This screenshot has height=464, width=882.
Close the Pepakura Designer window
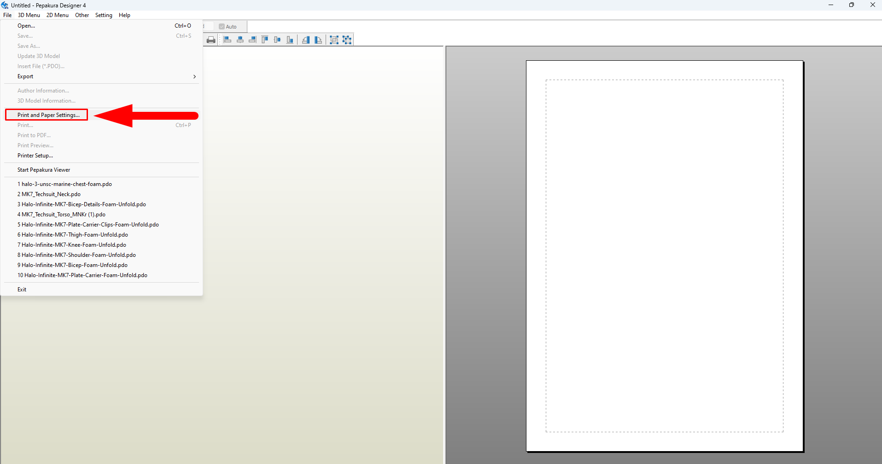coord(872,5)
